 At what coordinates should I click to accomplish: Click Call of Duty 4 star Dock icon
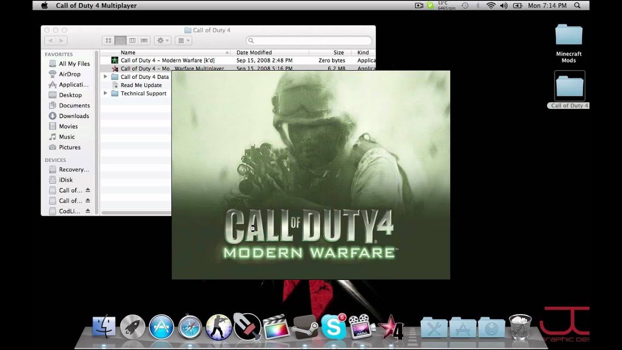[392, 327]
